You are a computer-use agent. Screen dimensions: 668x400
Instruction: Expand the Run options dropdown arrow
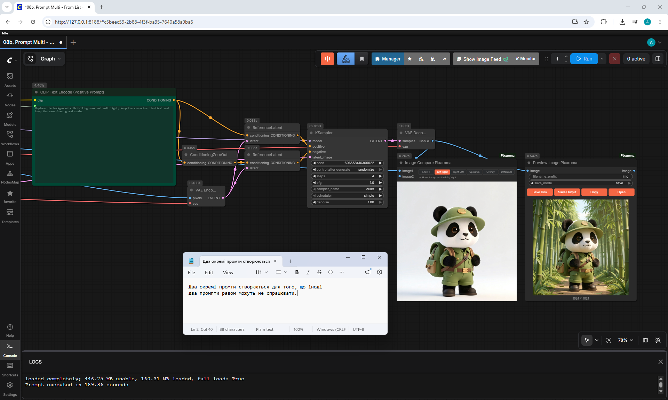pos(602,59)
